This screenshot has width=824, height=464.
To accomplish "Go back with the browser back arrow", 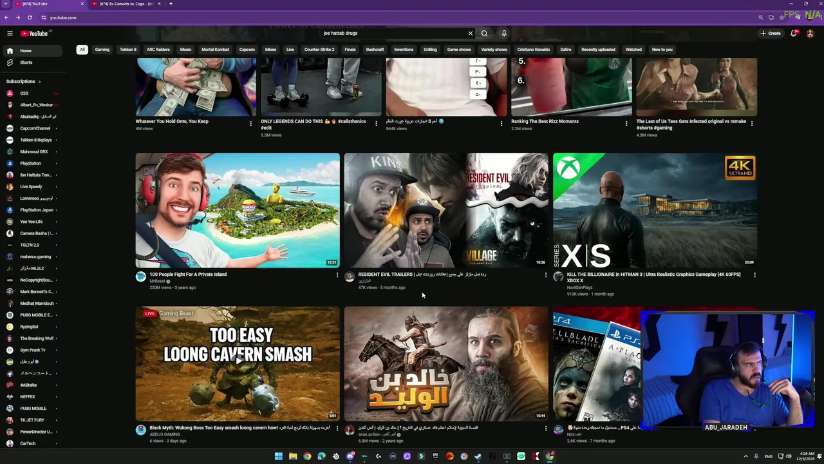I will (7, 17).
